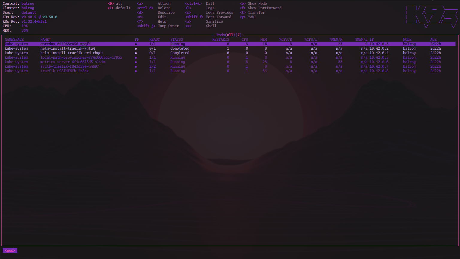
Task: Click the PF dot in the coredns row
Action: coord(136,44)
